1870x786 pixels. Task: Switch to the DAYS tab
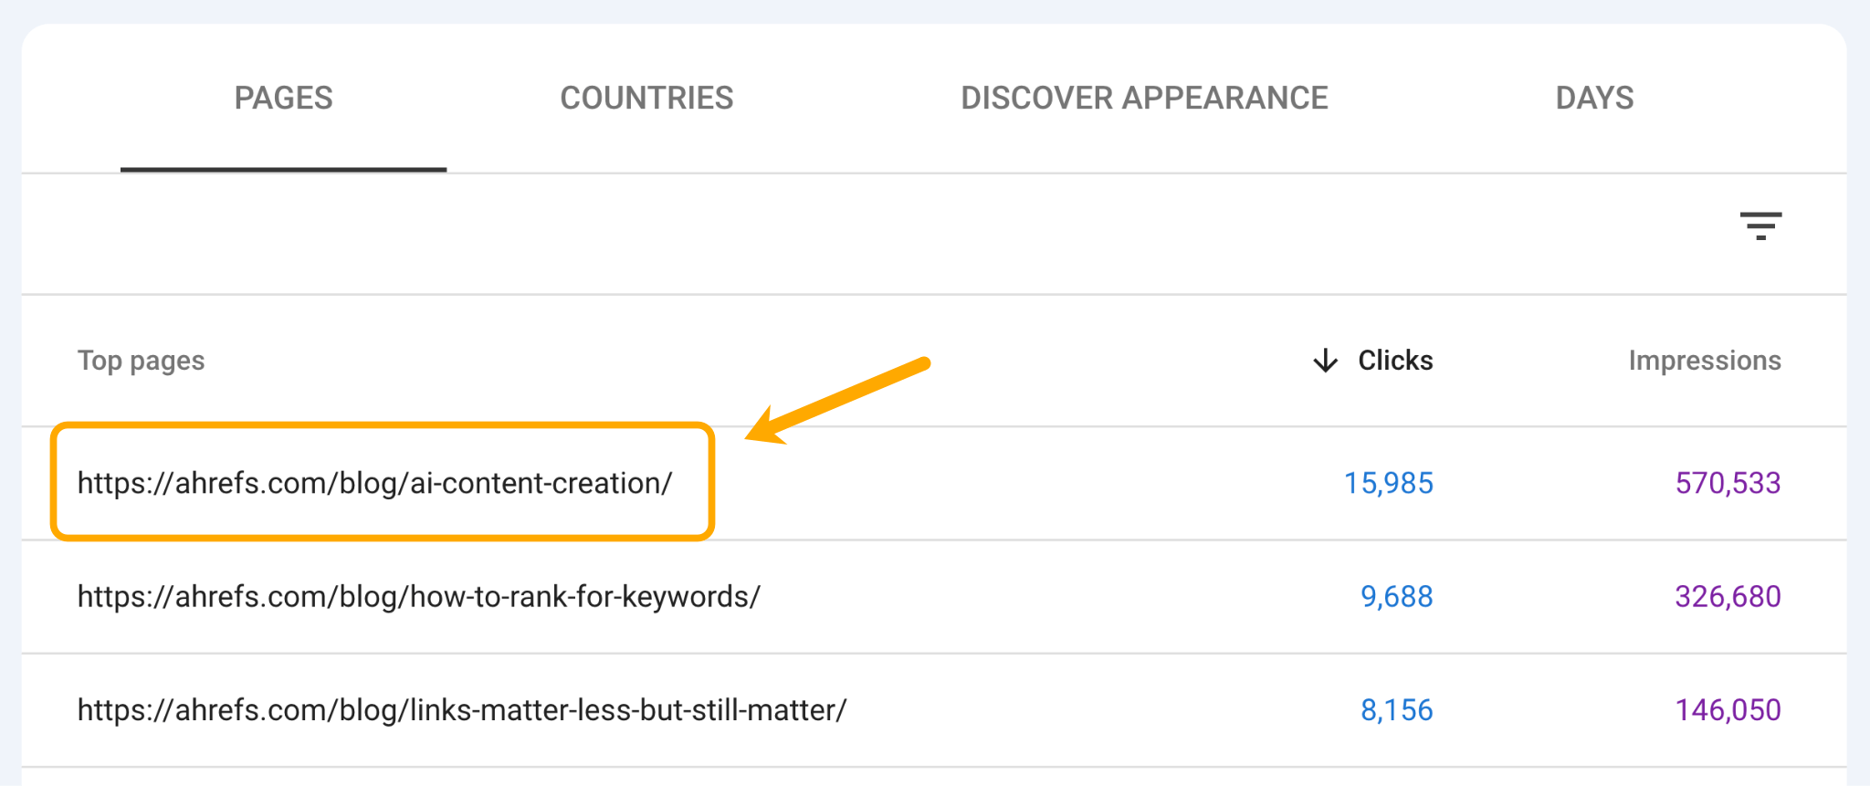(1593, 98)
